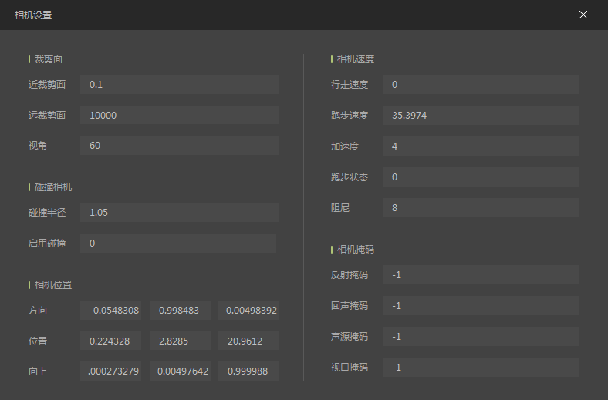Click the 视口掩码 input field

click(480, 367)
